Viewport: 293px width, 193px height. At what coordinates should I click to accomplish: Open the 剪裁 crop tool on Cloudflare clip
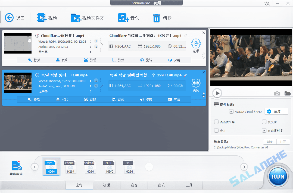(x=118, y=60)
